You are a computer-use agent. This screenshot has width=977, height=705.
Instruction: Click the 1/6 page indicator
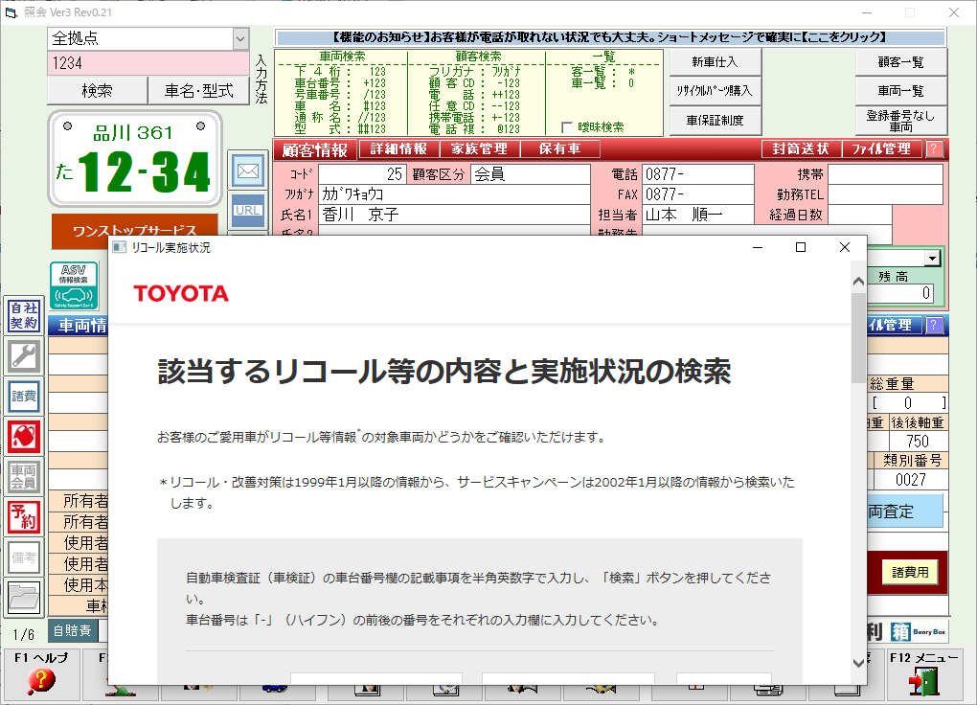pyautogui.click(x=24, y=634)
